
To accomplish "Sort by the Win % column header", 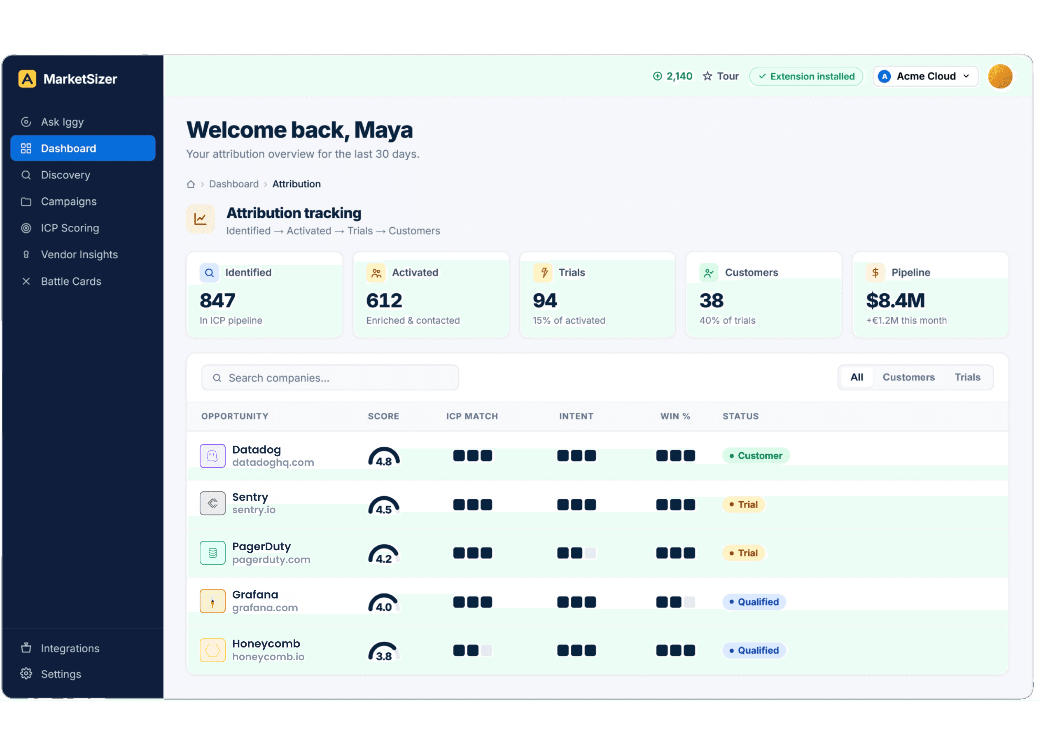I will click(676, 416).
